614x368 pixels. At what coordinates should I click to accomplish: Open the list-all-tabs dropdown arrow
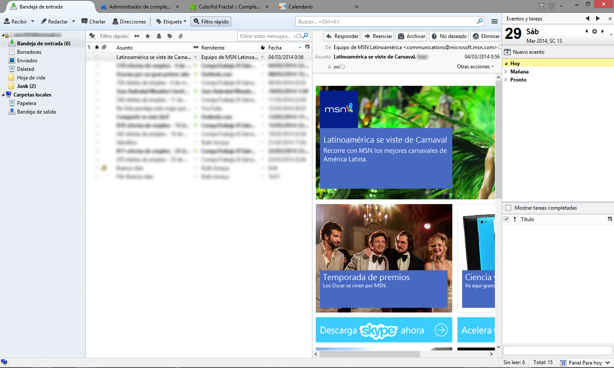pos(561,6)
